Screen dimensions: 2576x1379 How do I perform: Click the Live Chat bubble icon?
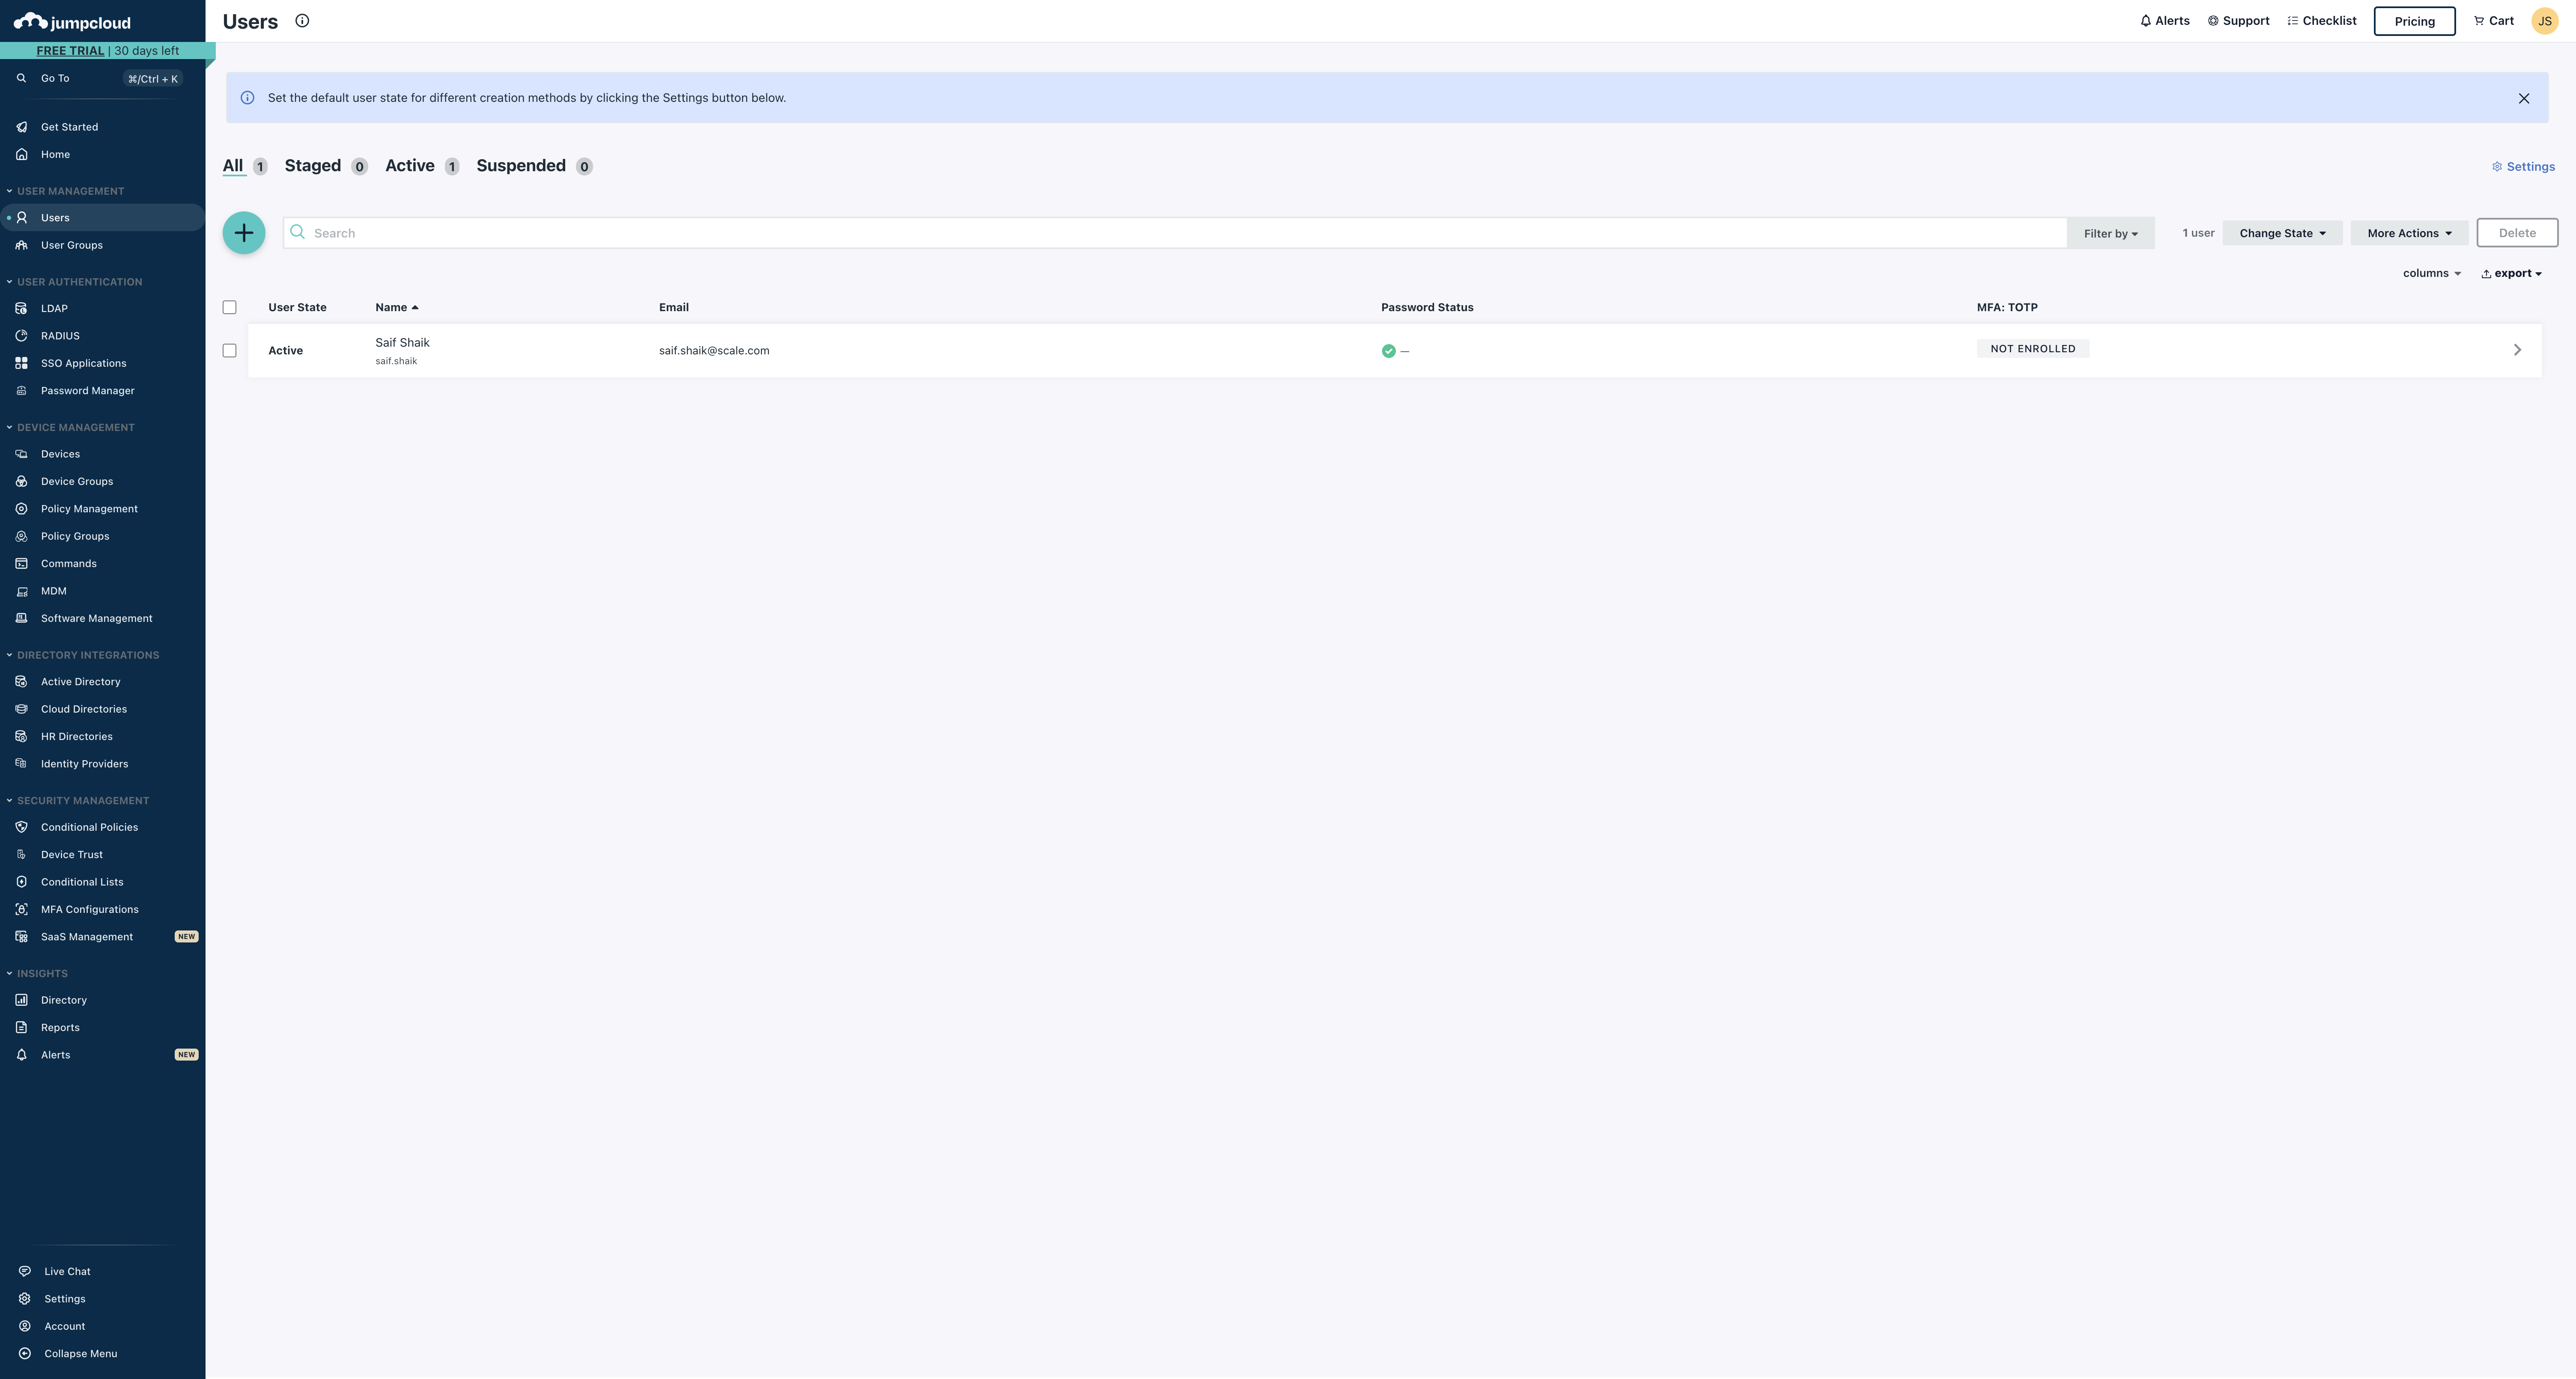tap(25, 1271)
